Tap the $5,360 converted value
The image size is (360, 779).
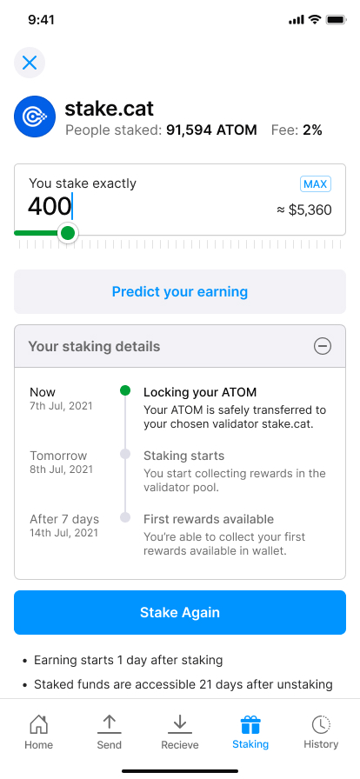(304, 210)
